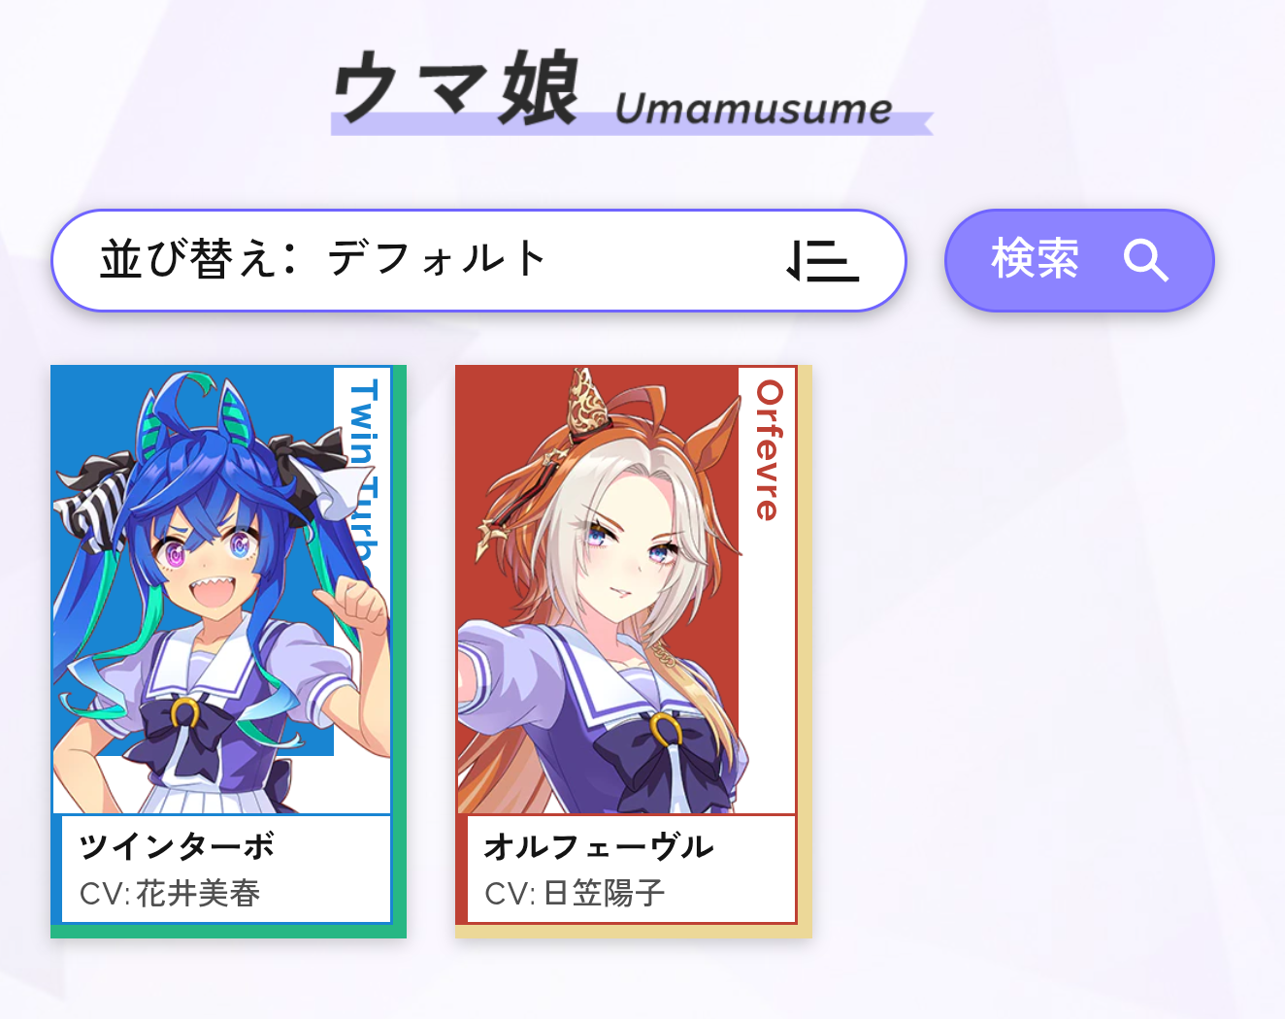
Task: Click the ウマ娘 page heading
Action: tap(455, 88)
